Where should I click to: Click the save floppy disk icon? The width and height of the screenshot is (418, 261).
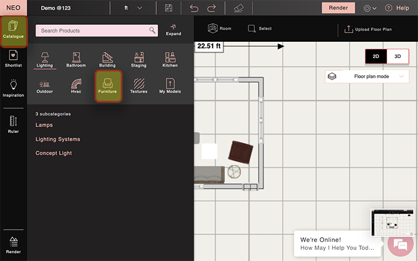[168, 8]
